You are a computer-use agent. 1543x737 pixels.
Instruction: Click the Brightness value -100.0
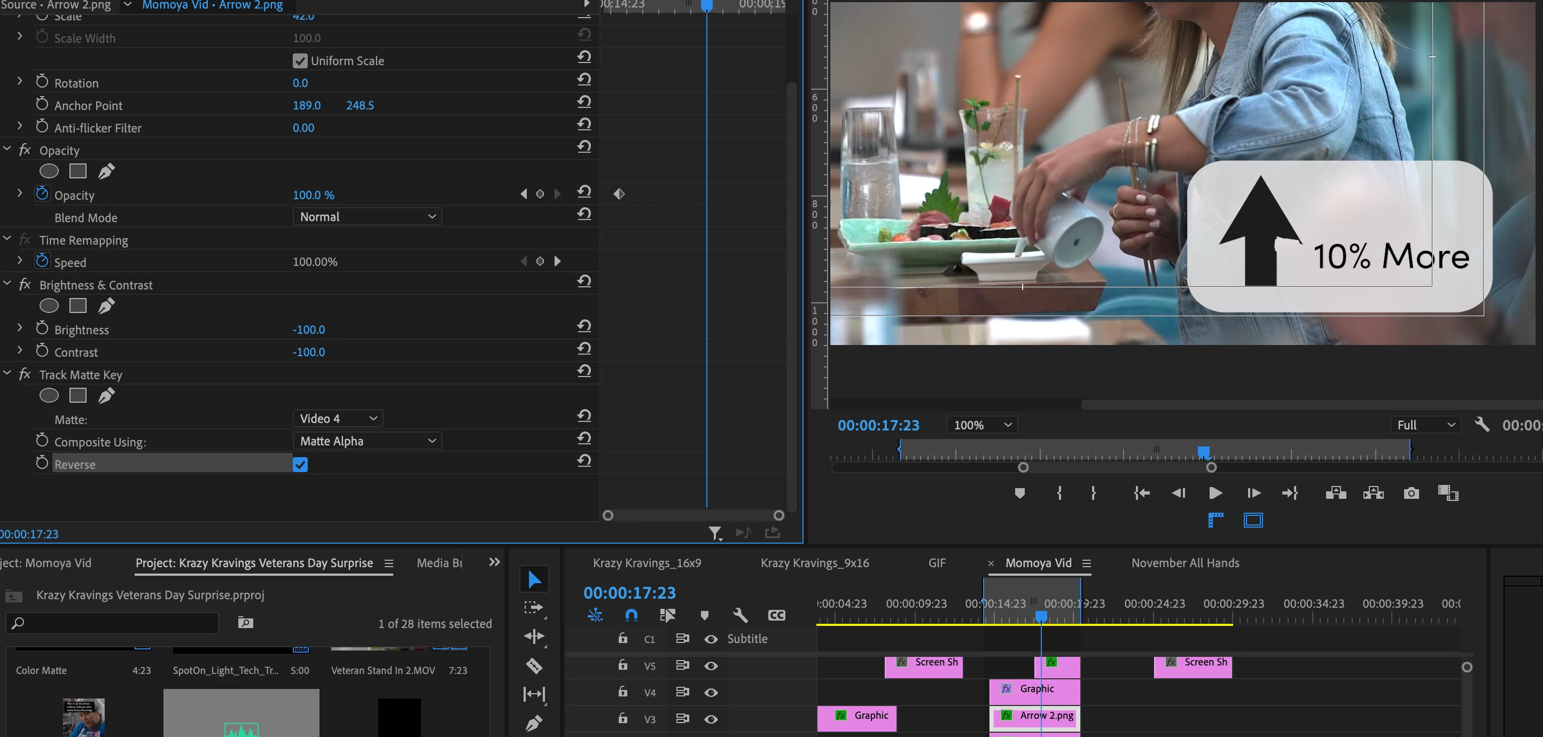(308, 330)
